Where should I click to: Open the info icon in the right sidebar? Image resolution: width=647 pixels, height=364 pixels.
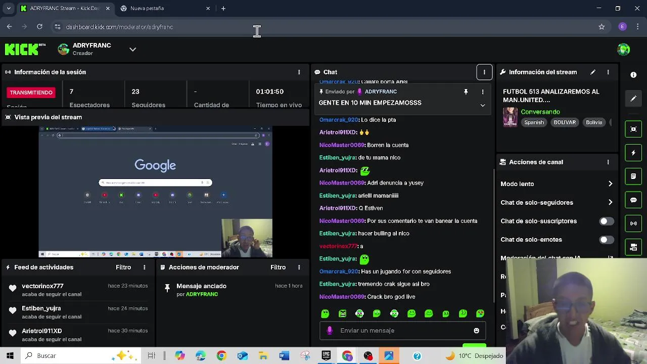tap(633, 75)
